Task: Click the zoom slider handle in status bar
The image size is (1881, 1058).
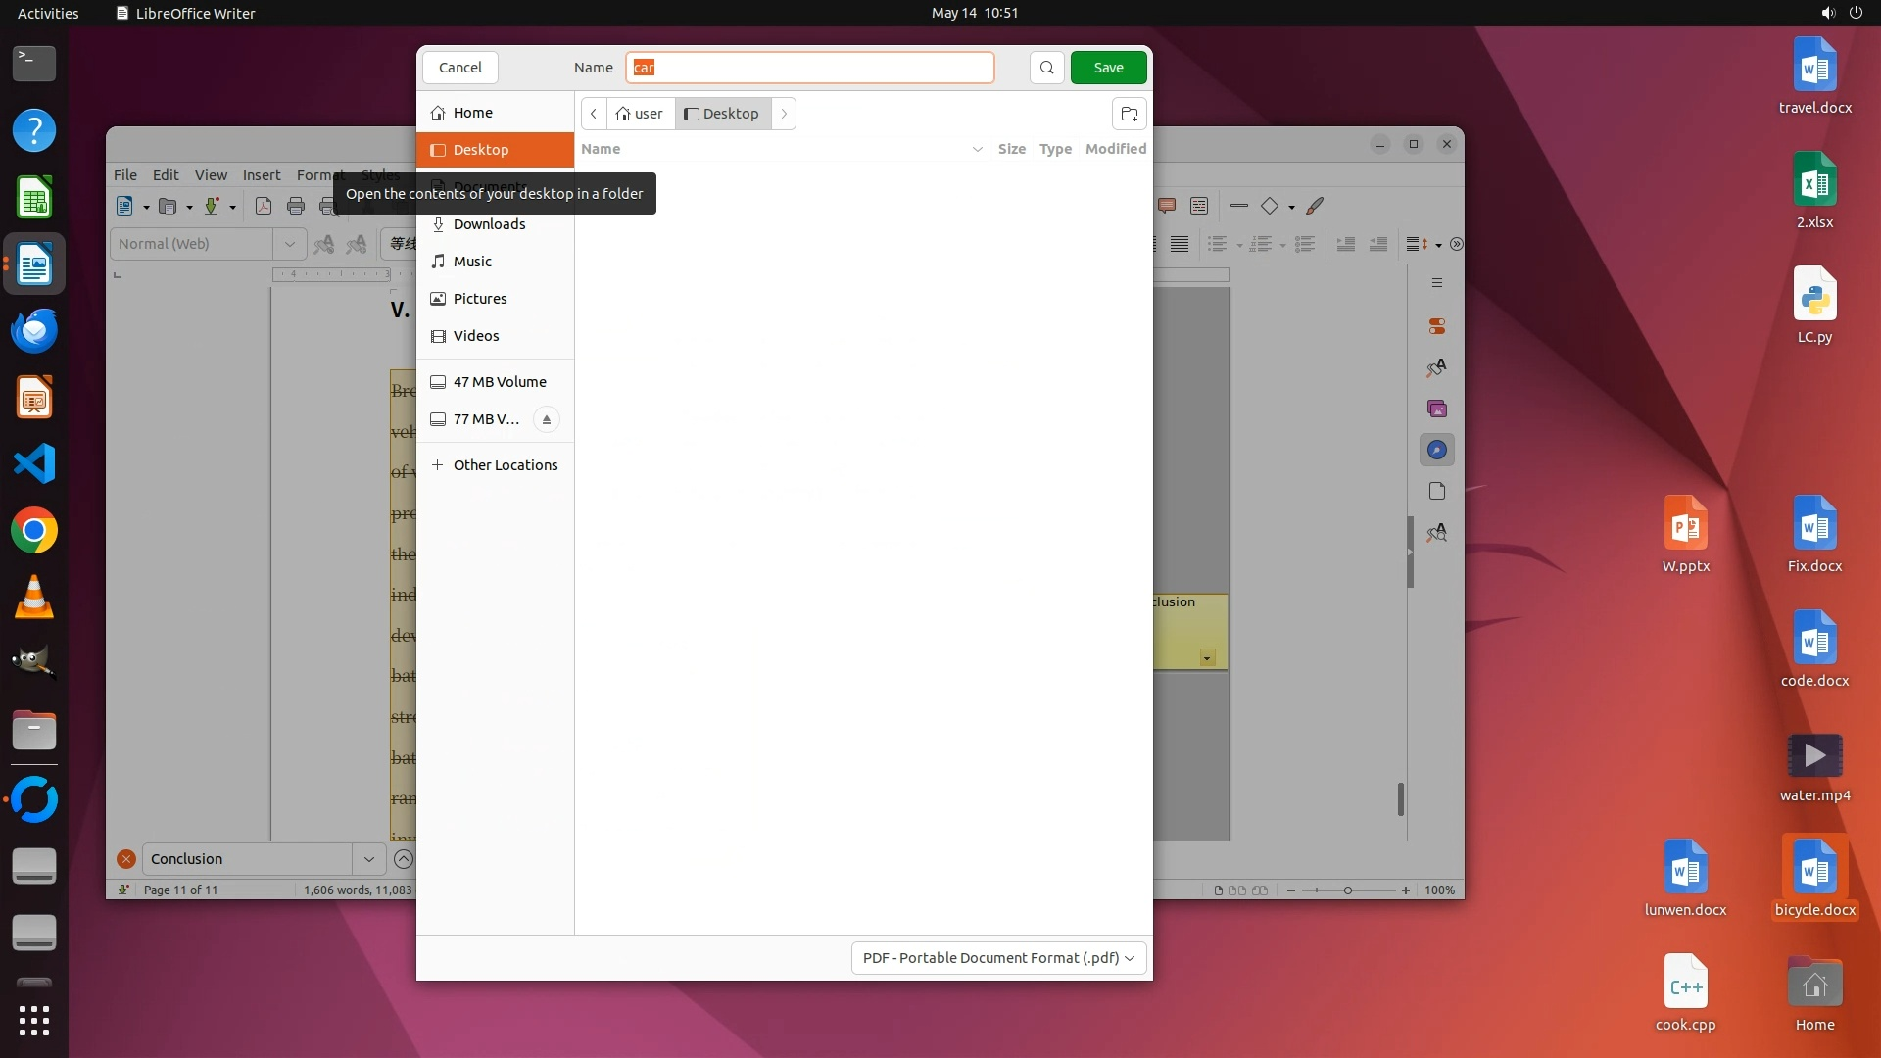Action: (1348, 890)
